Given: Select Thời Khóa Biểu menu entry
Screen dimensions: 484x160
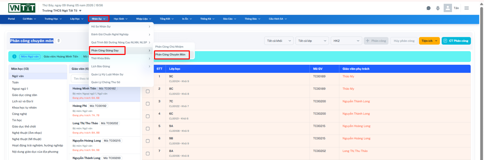Looking at the screenshot, I should point(121,58).
